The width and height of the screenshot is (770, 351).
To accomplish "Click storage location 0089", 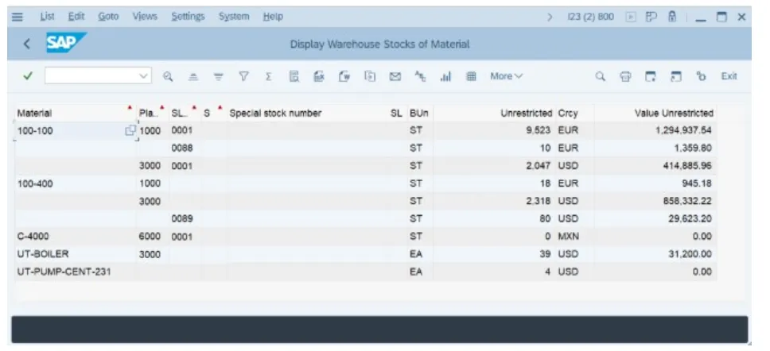I will click(181, 218).
